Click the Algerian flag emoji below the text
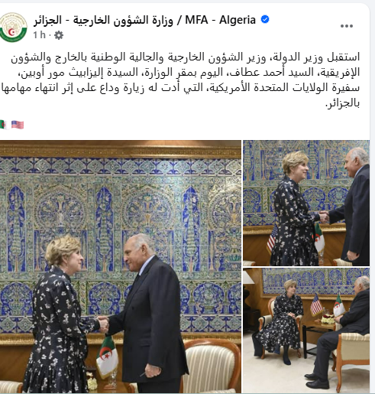The width and height of the screenshot is (375, 394). coord(5,125)
